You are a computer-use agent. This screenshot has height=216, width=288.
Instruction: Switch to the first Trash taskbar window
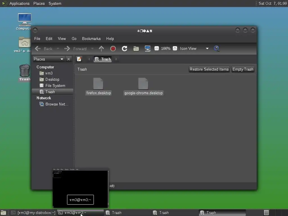(x=128, y=213)
